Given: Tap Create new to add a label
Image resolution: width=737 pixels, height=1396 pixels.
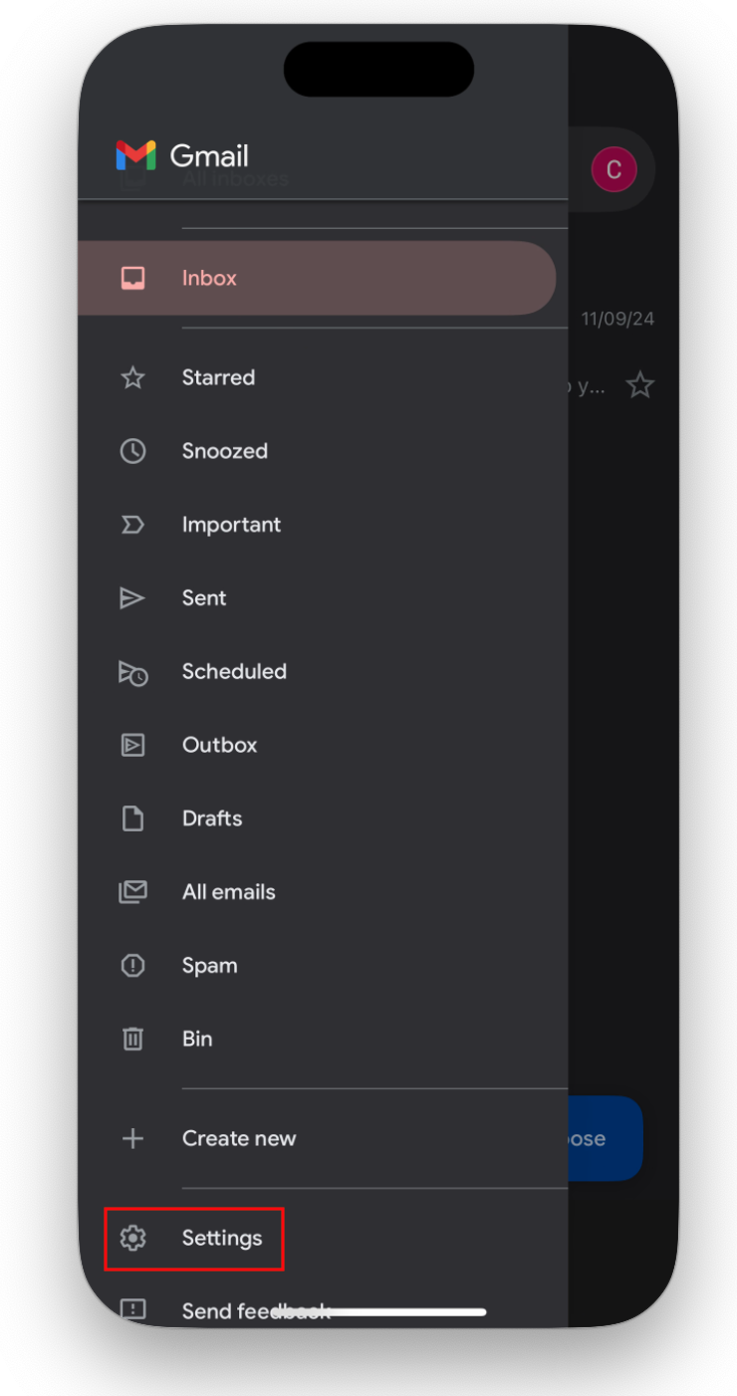Looking at the screenshot, I should click(x=239, y=1138).
